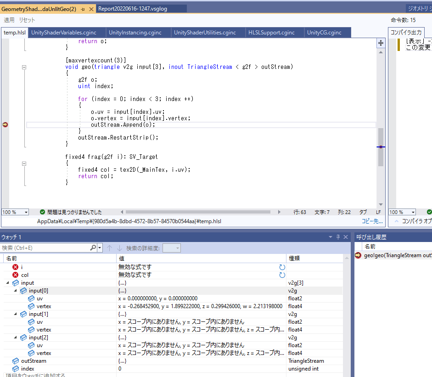
Task: Open the temp.hlsl source tab
Action: [x=15, y=33]
